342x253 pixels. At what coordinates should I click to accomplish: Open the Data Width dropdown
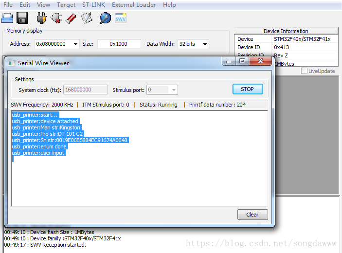205,44
